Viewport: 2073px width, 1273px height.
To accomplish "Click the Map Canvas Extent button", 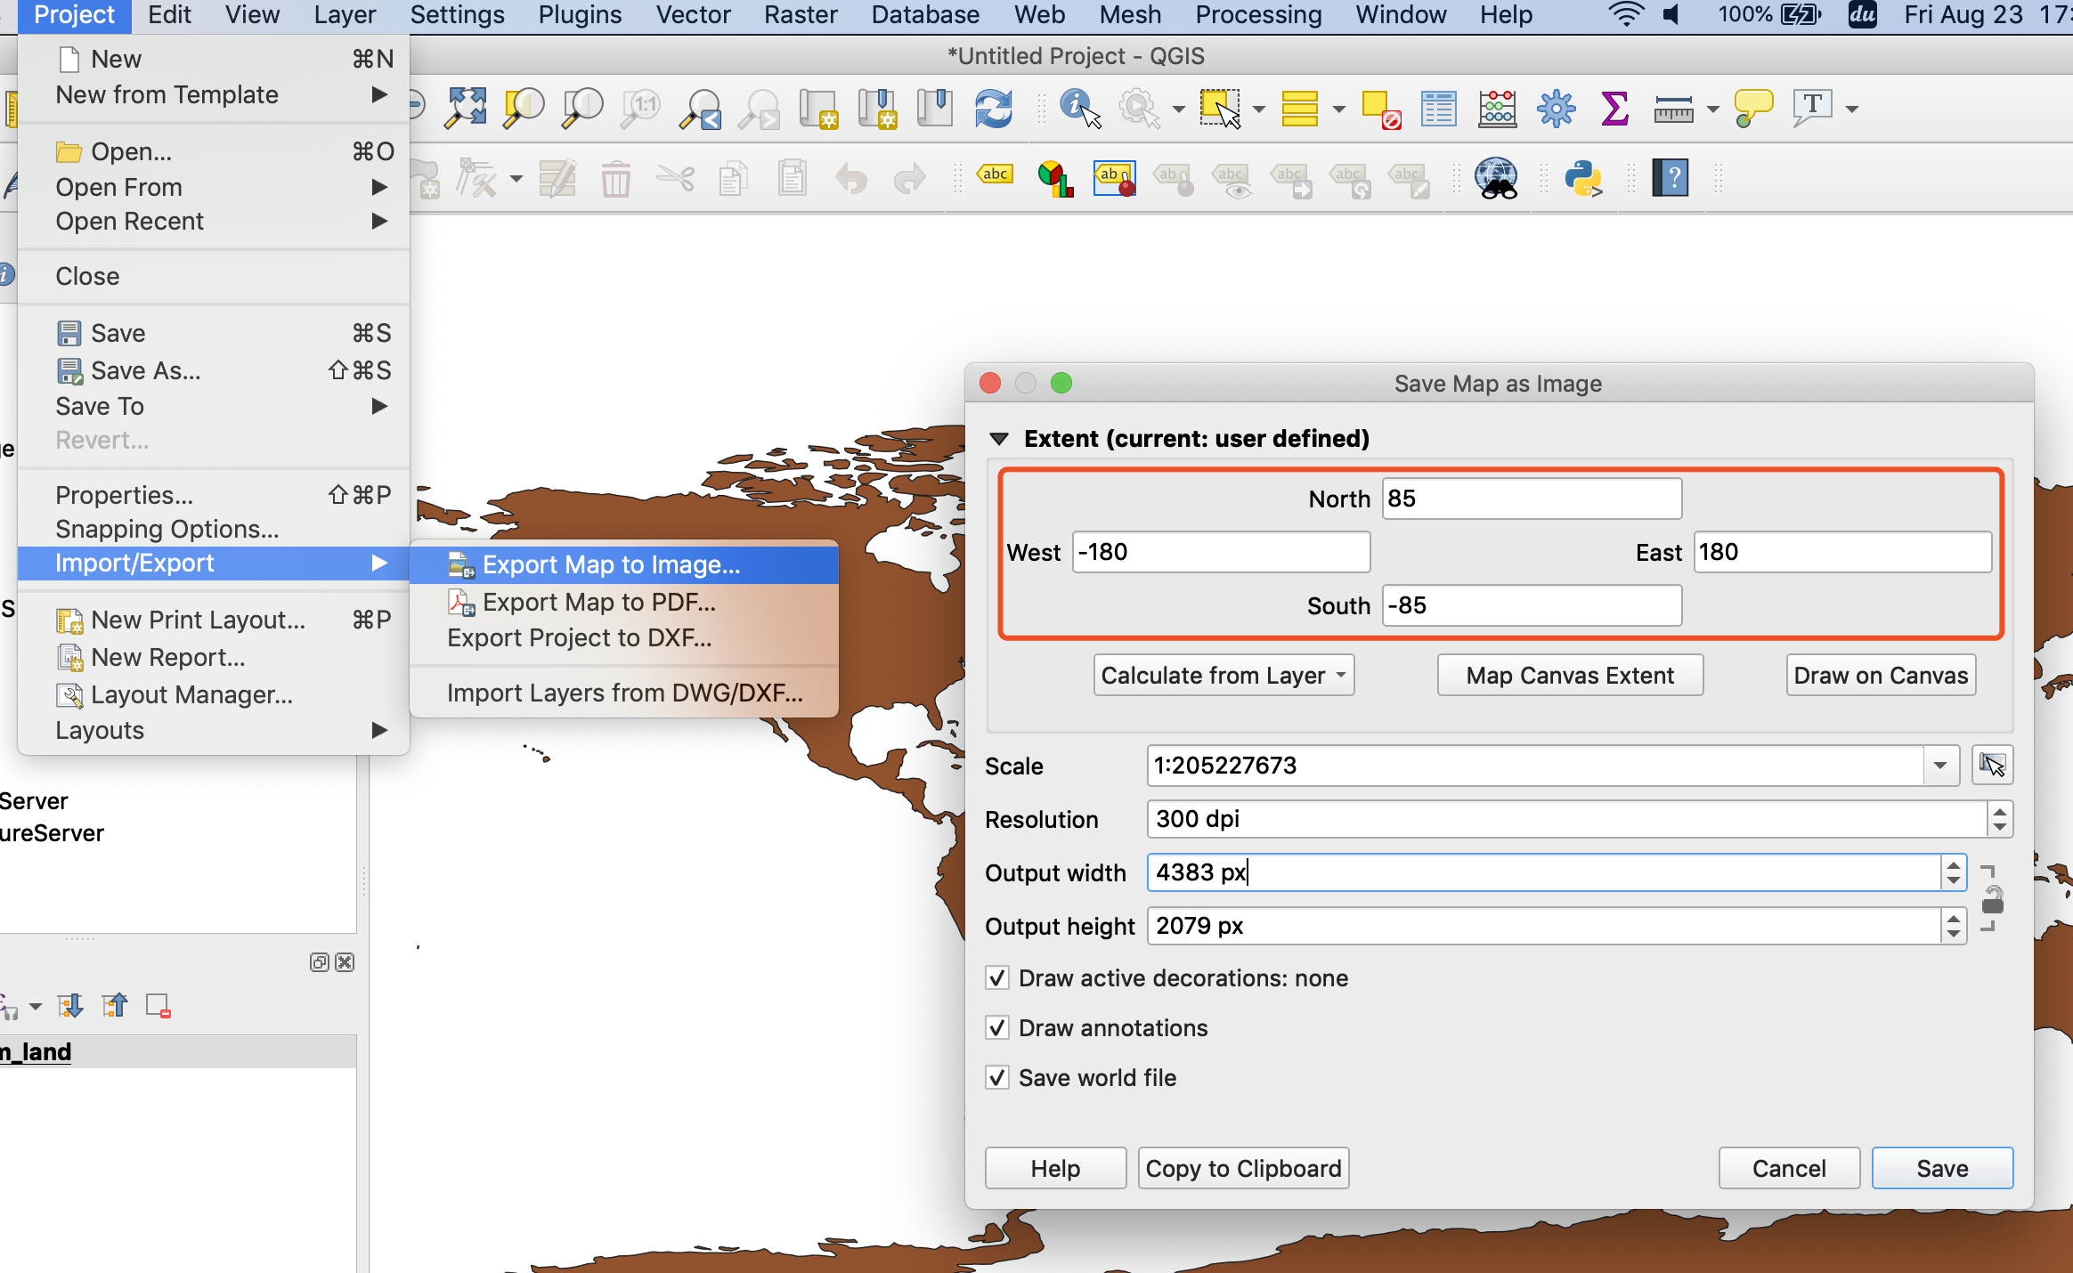I will point(1570,676).
